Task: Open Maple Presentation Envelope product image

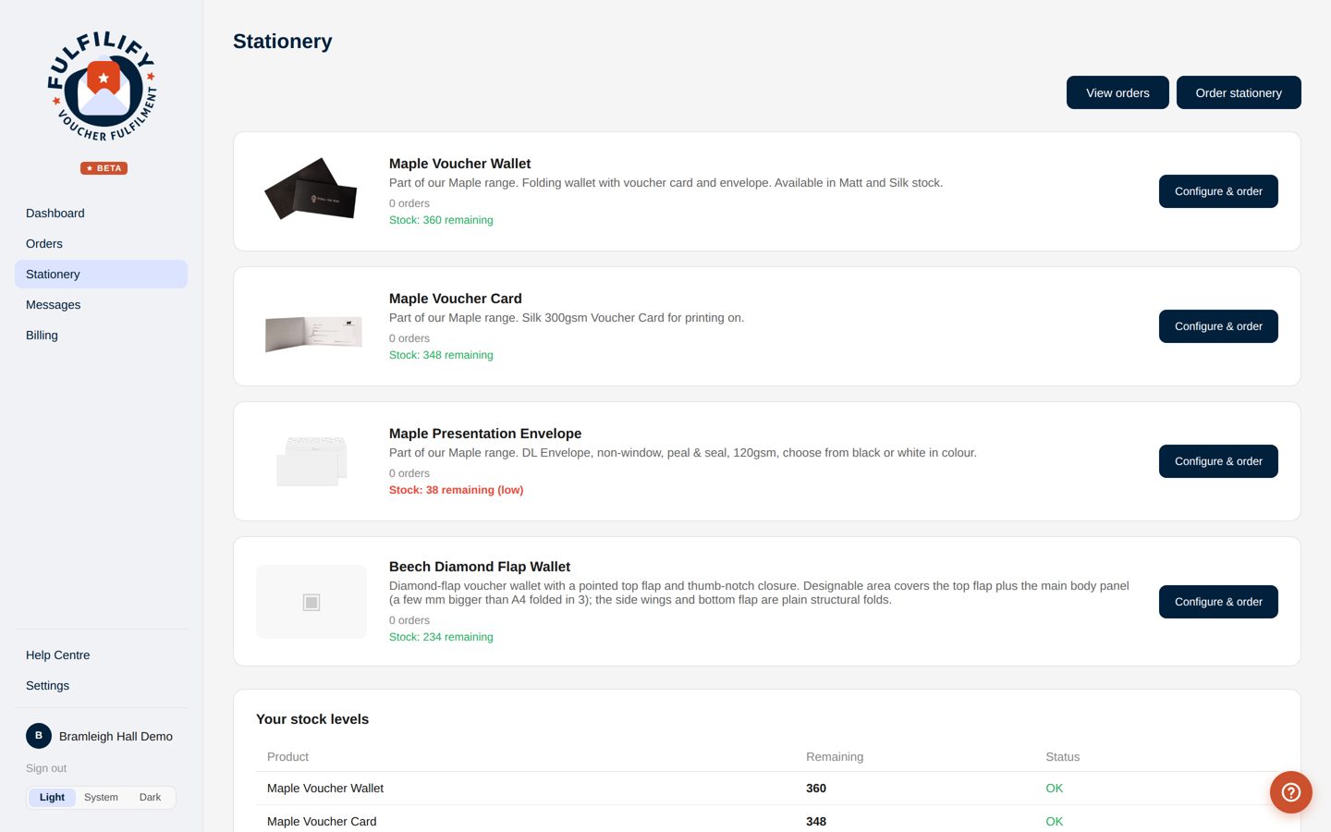Action: [x=311, y=461]
